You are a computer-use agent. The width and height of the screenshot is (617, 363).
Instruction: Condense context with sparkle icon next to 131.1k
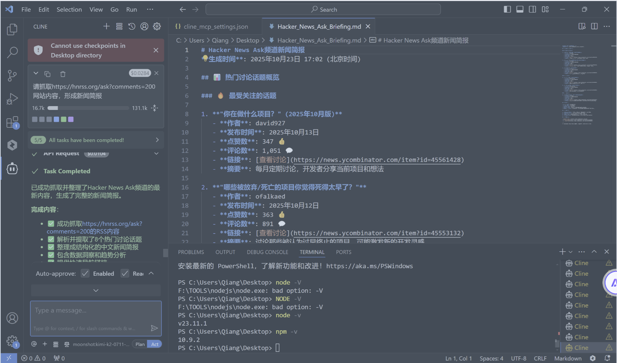coord(154,108)
